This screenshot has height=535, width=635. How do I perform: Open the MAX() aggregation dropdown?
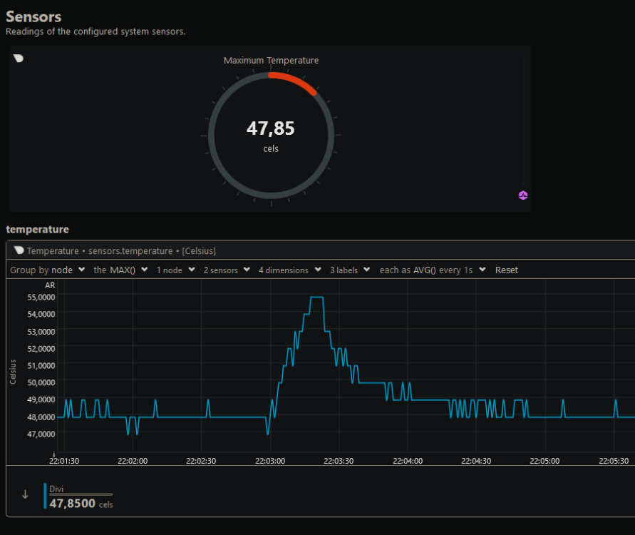click(120, 270)
